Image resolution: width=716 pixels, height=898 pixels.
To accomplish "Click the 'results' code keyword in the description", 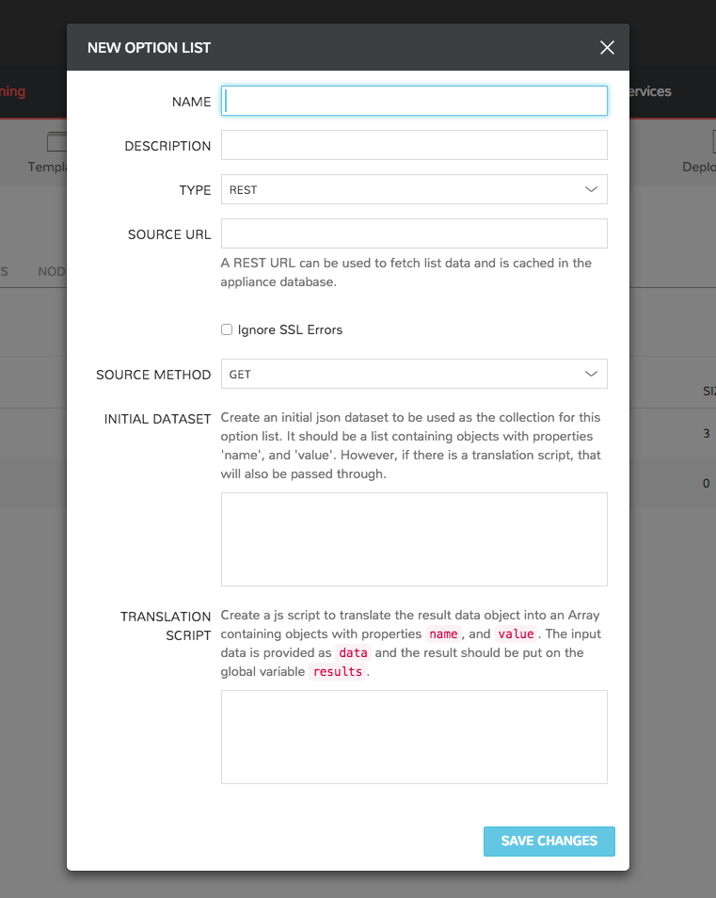I will coord(338,672).
